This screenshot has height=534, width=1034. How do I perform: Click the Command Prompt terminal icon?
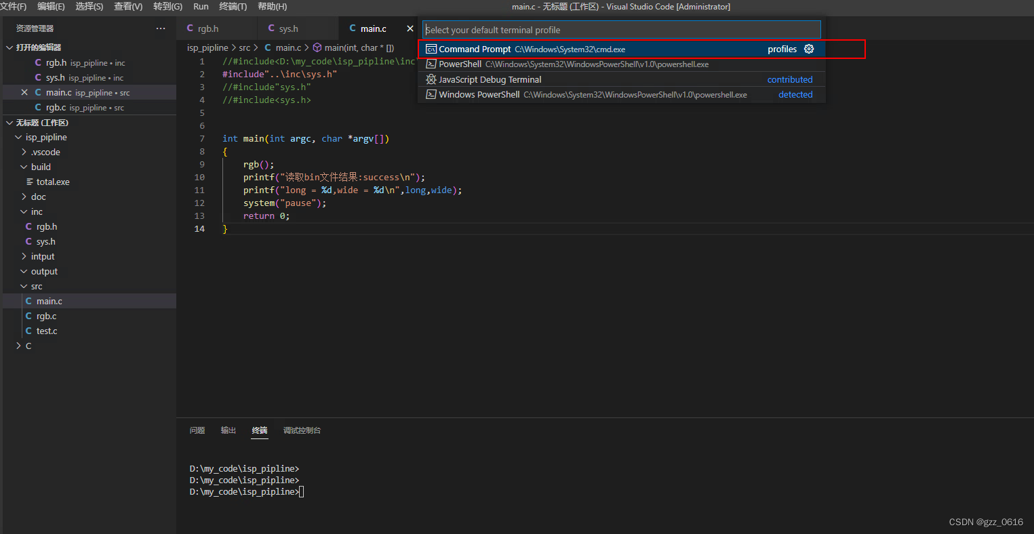tap(431, 48)
